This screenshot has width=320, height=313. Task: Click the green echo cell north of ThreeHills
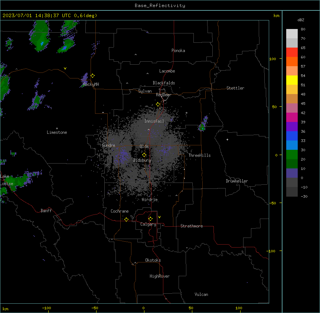pyautogui.click(x=202, y=128)
